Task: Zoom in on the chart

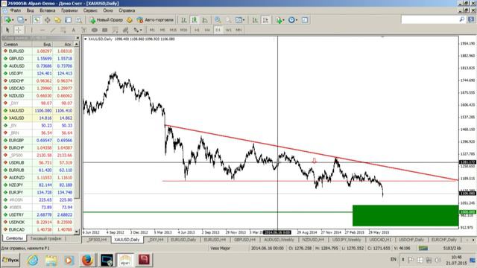Action: 218,20
